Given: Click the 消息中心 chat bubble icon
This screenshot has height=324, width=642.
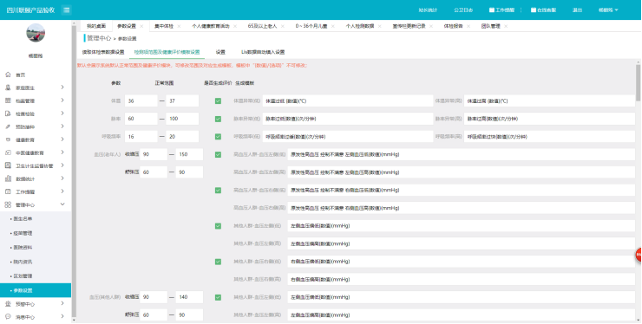Looking at the screenshot, I should (8, 317).
